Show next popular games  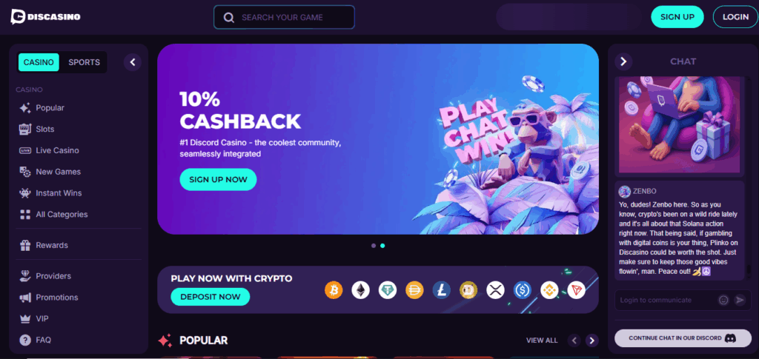[591, 340]
